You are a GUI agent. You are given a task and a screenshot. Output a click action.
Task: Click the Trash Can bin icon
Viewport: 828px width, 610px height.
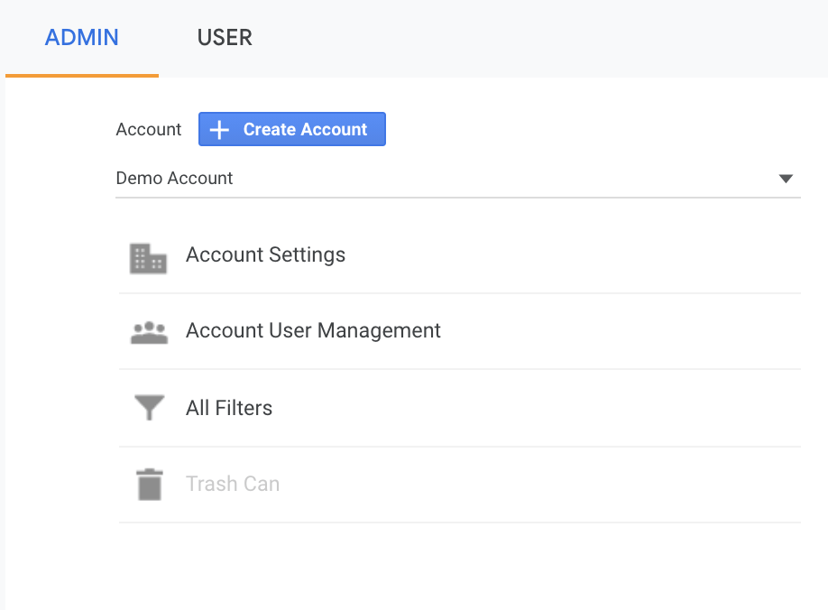click(x=149, y=484)
